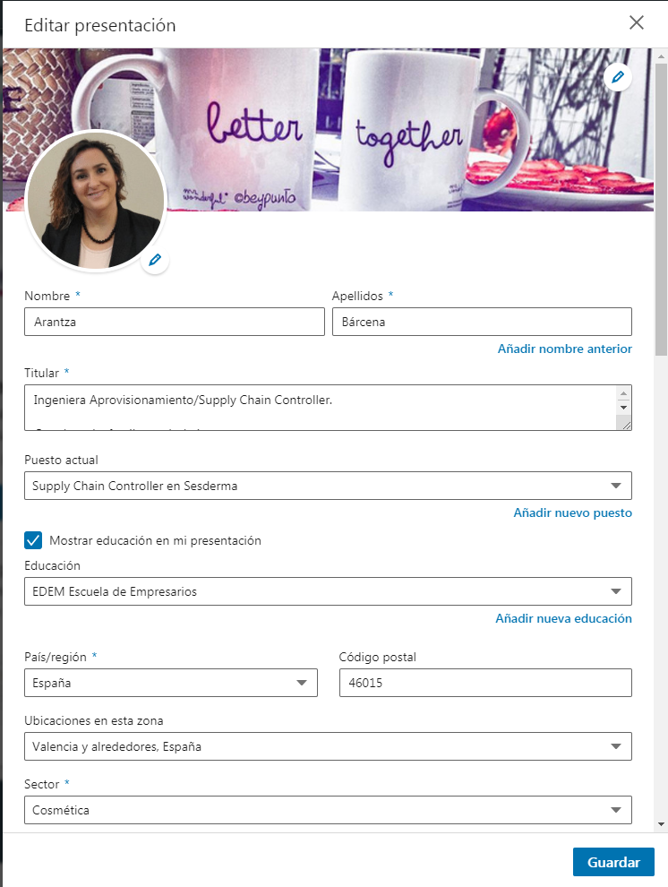
Task: Focus the Nombre input field
Action: coord(175,322)
